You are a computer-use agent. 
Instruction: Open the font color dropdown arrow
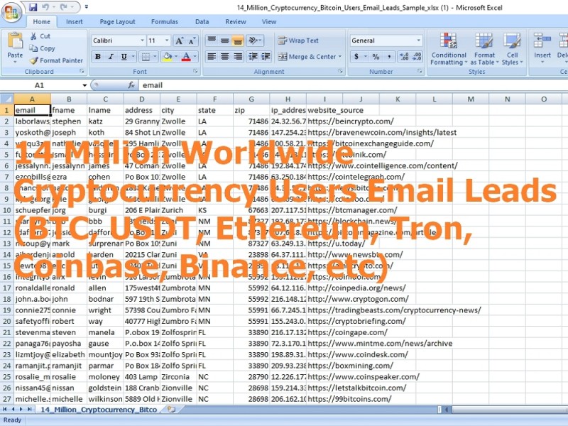[195, 57]
